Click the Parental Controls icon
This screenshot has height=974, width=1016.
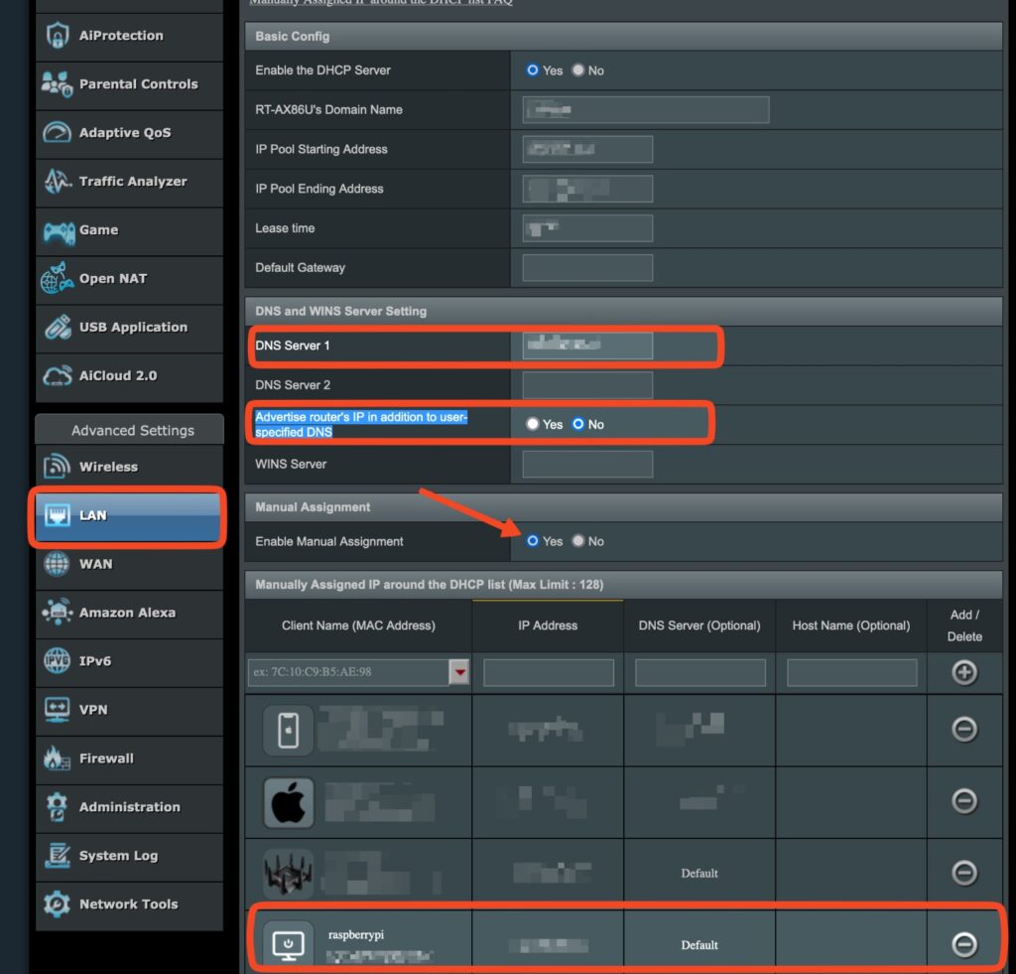(x=57, y=84)
